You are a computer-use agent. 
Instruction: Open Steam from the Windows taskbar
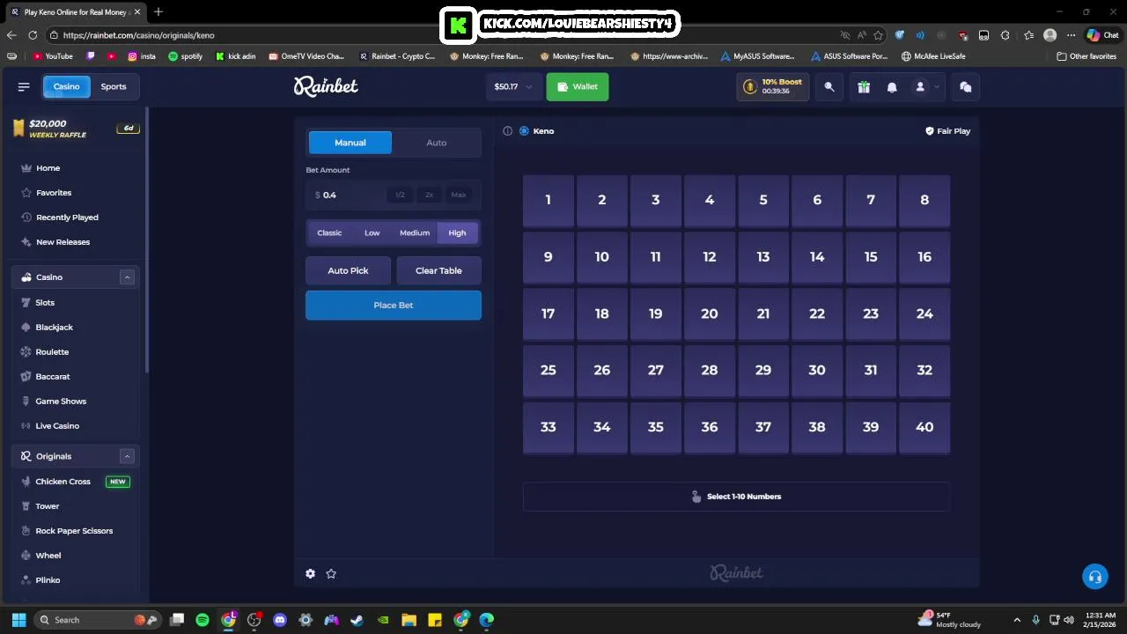357,620
